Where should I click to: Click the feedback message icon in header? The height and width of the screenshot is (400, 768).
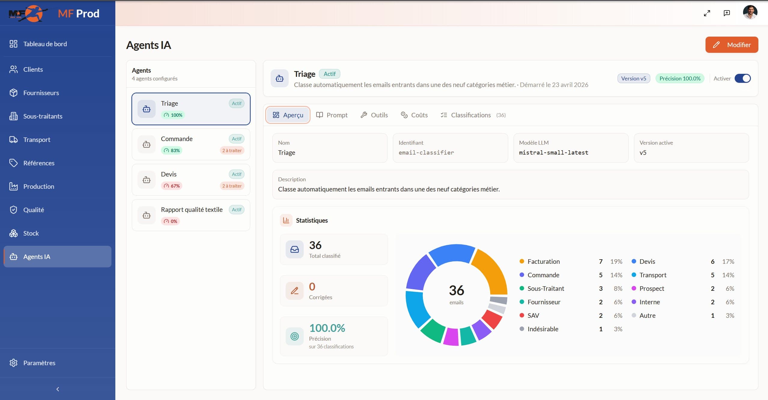pyautogui.click(x=727, y=13)
